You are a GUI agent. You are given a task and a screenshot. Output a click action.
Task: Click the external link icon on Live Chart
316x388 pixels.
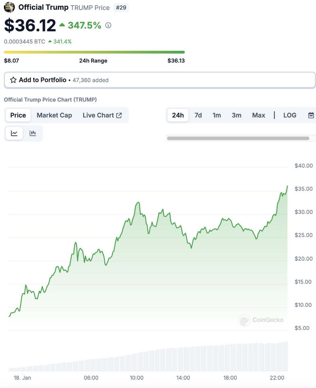119,115
